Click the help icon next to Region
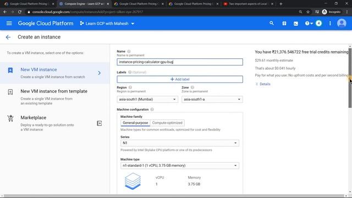The image size is (352, 198). (x=130, y=87)
